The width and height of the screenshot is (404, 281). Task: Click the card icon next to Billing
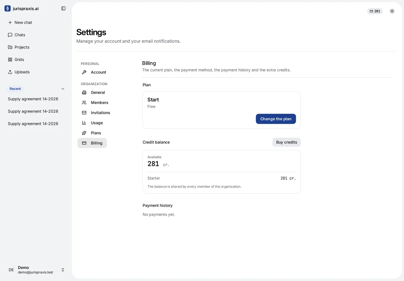pyautogui.click(x=84, y=143)
